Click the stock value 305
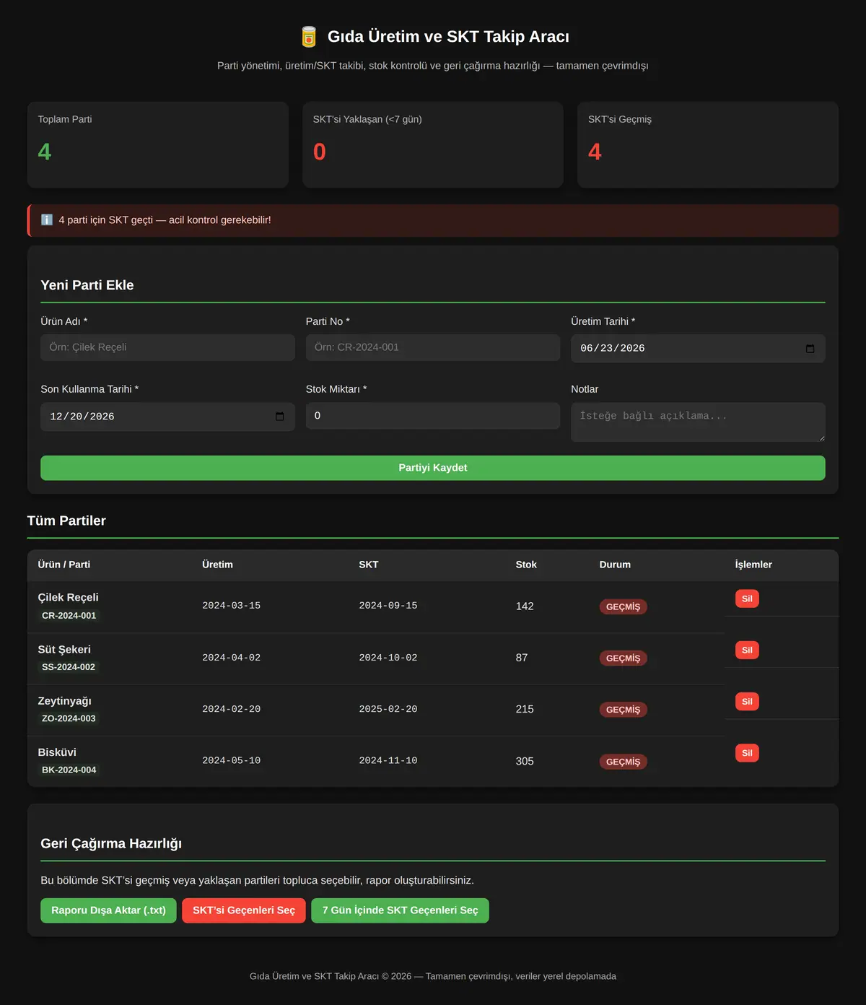Viewport: 866px width, 1005px height. pos(525,761)
